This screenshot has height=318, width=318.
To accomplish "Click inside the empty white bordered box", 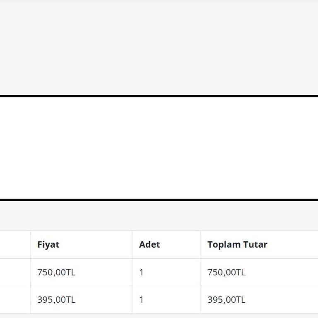I will [159, 148].
